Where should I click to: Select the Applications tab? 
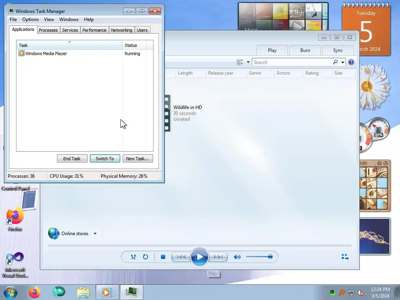point(23,29)
